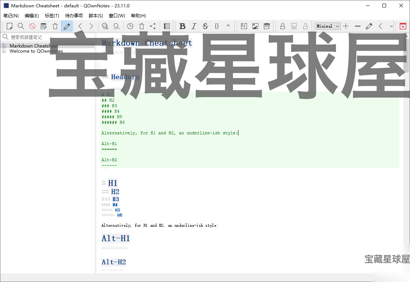Apply strikethrough formatting

tap(205, 26)
